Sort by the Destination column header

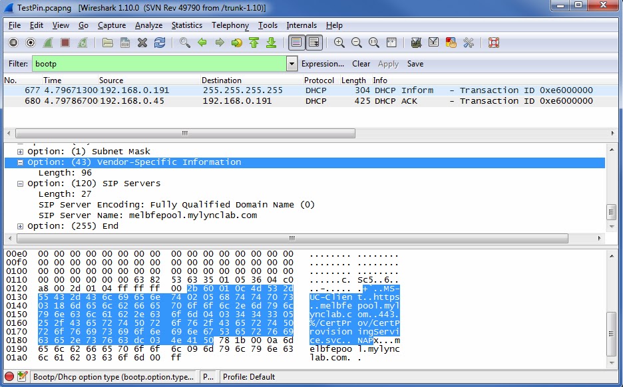coord(252,80)
